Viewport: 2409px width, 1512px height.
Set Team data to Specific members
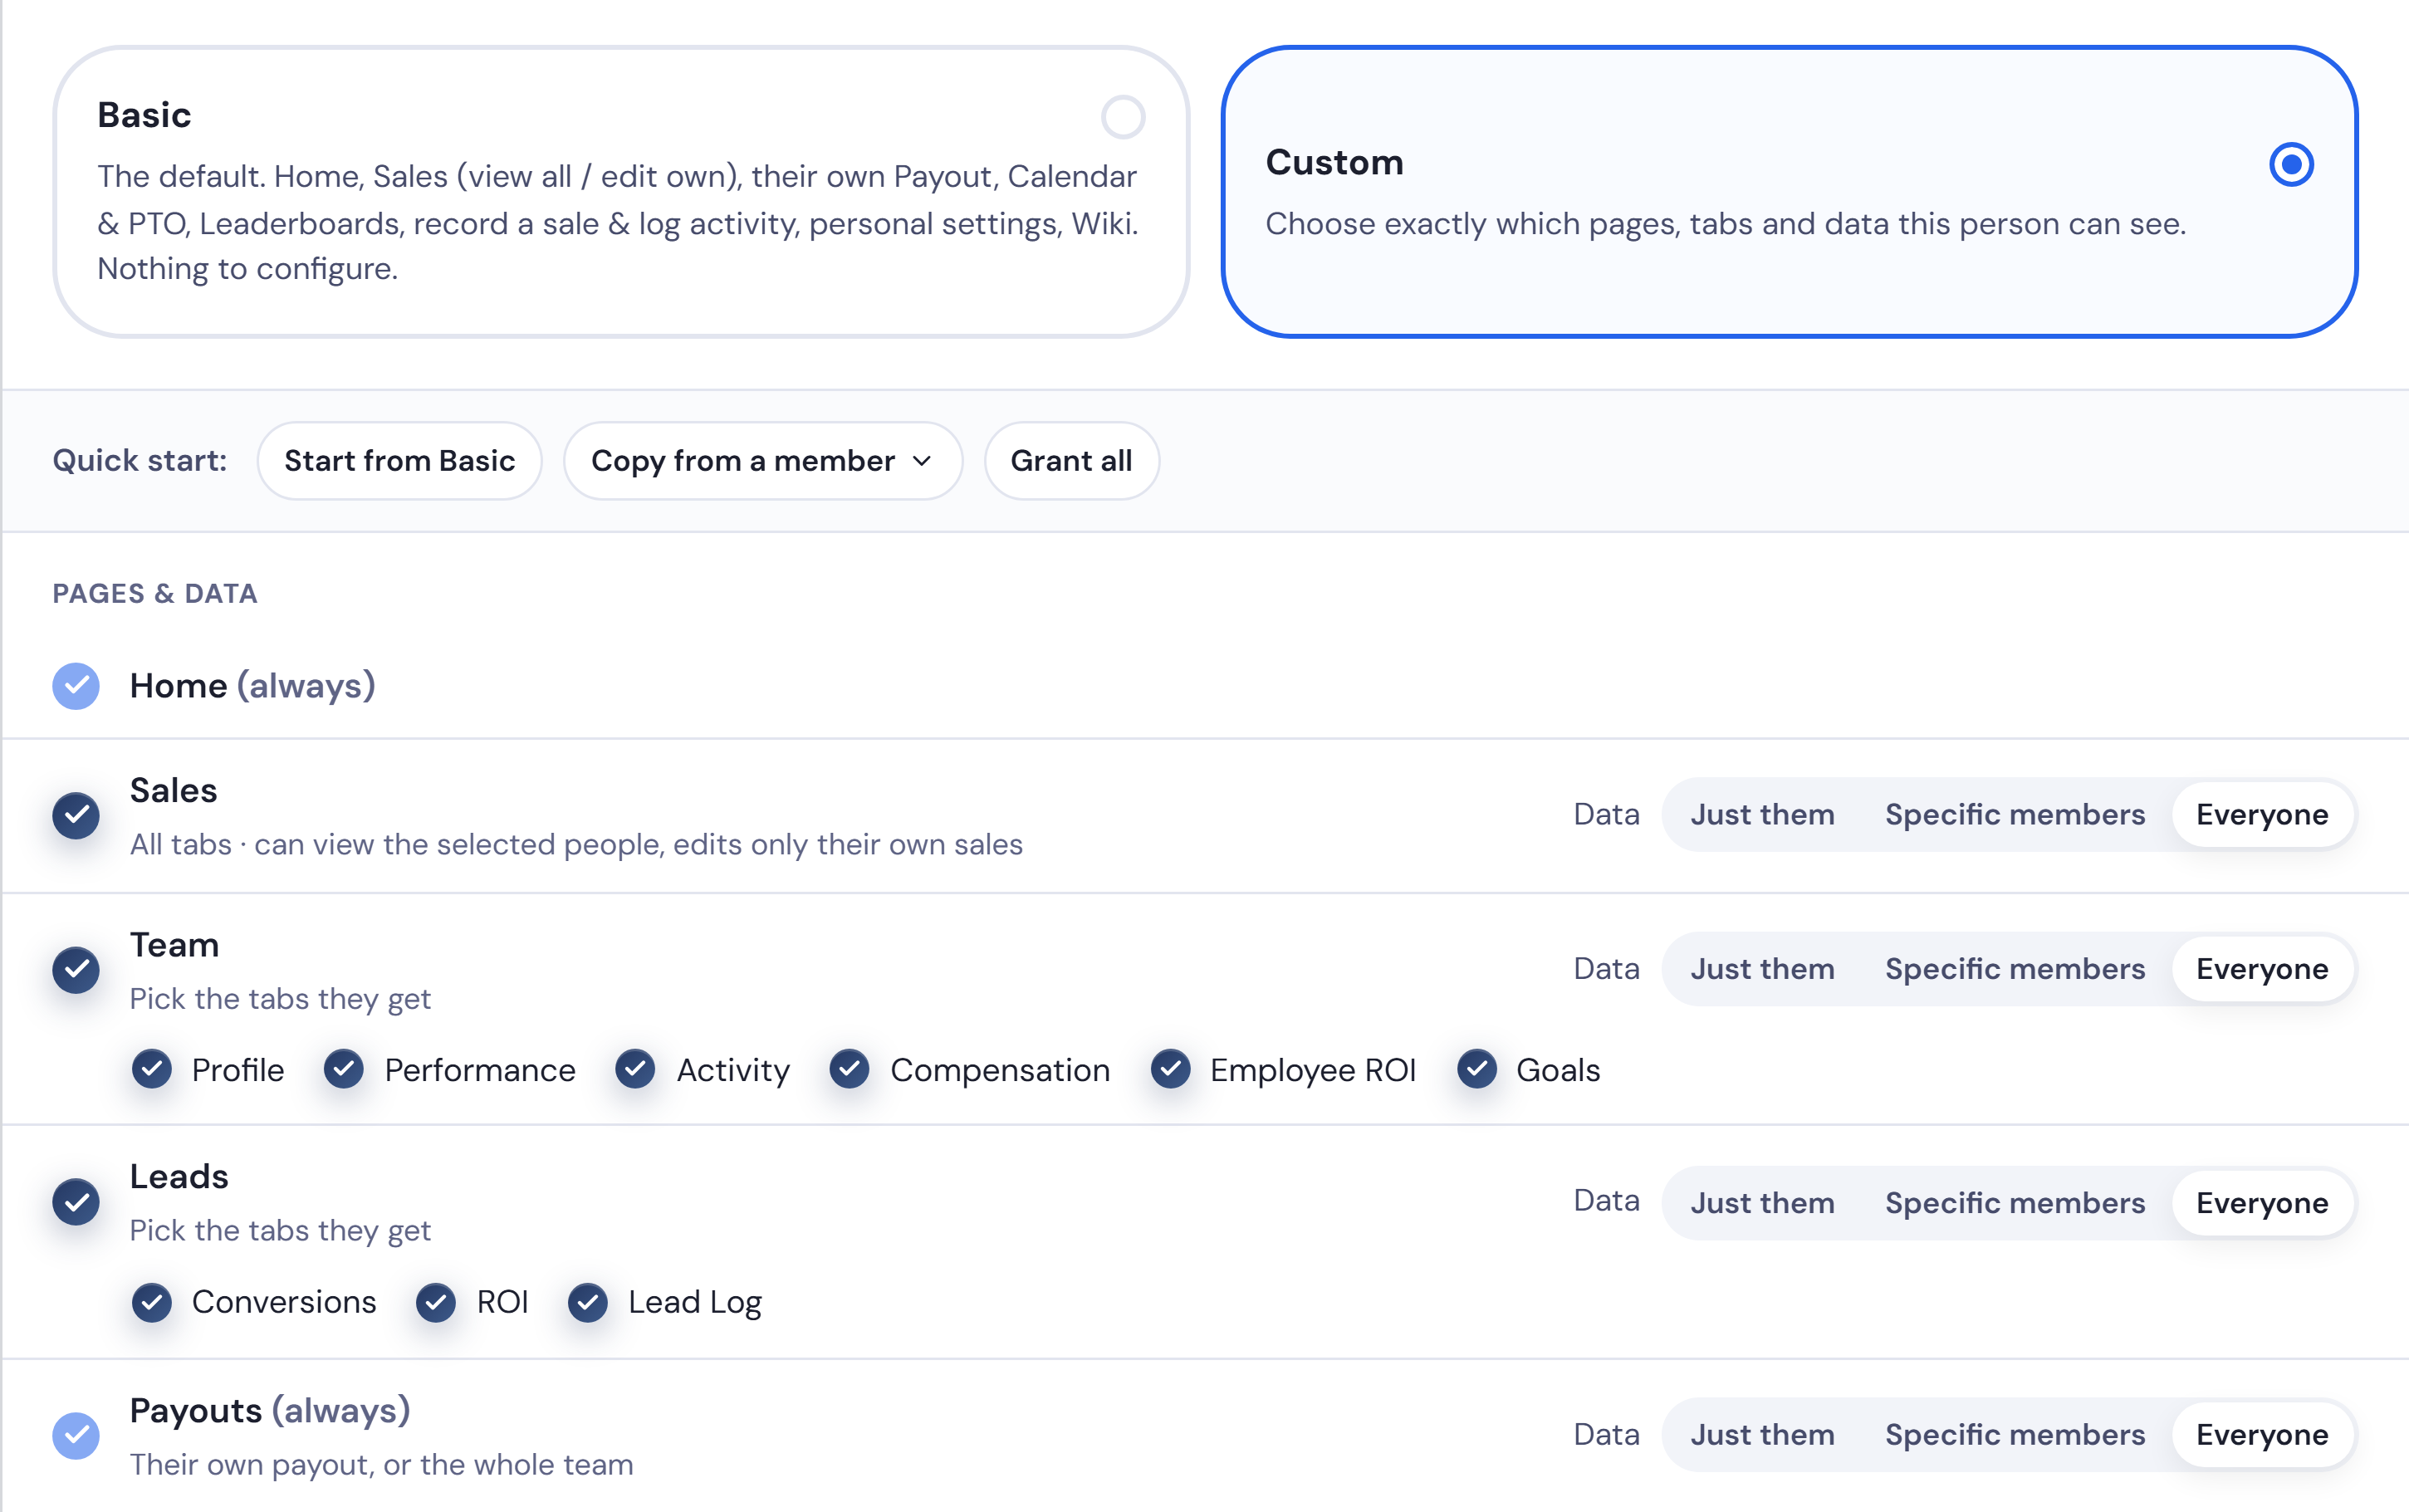click(x=2015, y=969)
